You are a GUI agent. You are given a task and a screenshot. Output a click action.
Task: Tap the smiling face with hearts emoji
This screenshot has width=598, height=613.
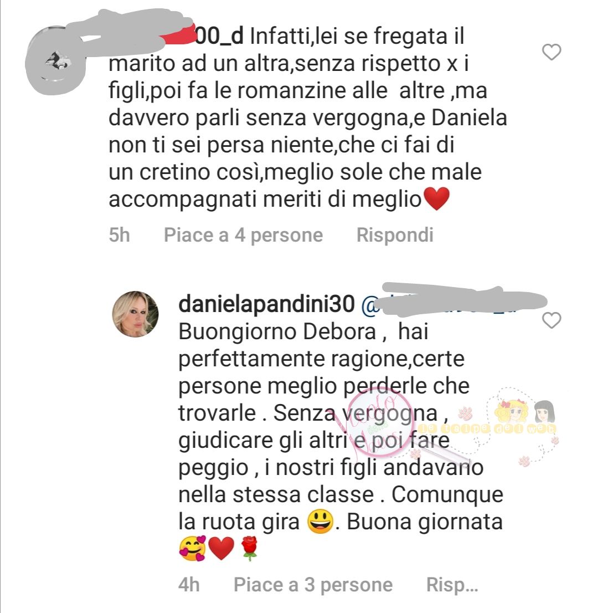(x=192, y=549)
